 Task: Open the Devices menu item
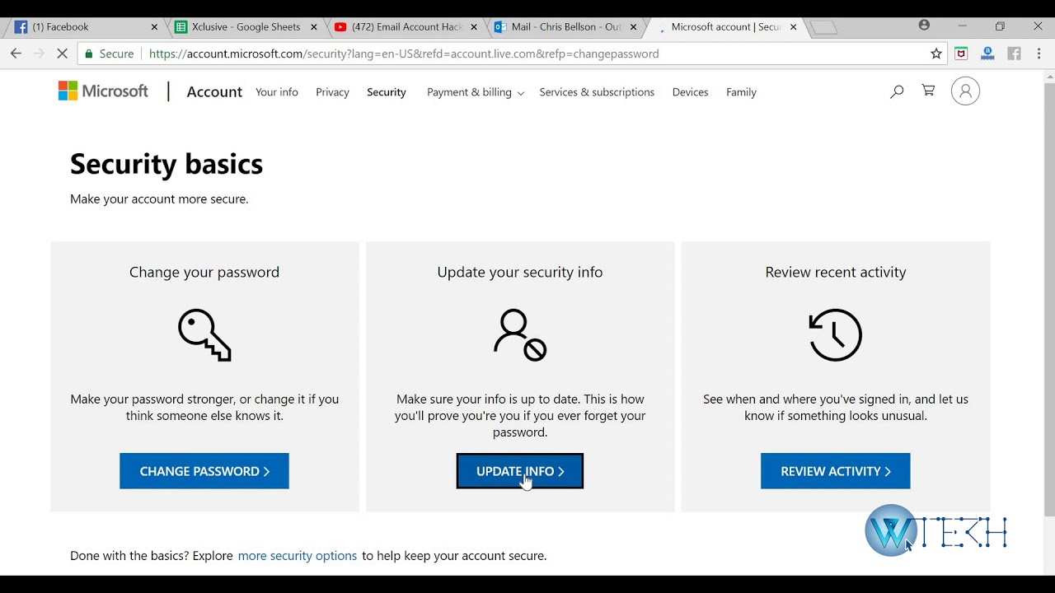(x=690, y=92)
